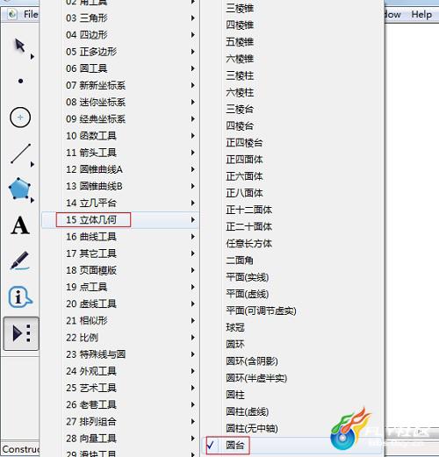Open the 24 外观工具 category

click(120, 371)
